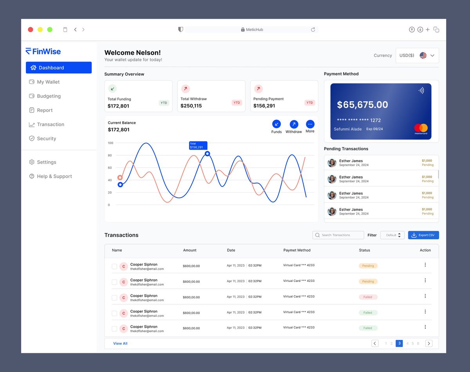Image resolution: width=470 pixels, height=372 pixels.
Task: Click the browser share upload icon
Action: coord(412,29)
